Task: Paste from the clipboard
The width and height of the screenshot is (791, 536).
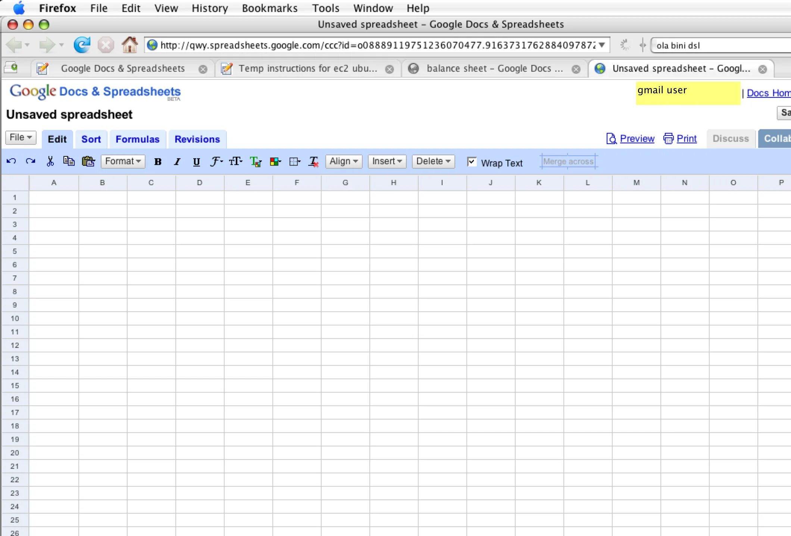Action: coord(88,161)
